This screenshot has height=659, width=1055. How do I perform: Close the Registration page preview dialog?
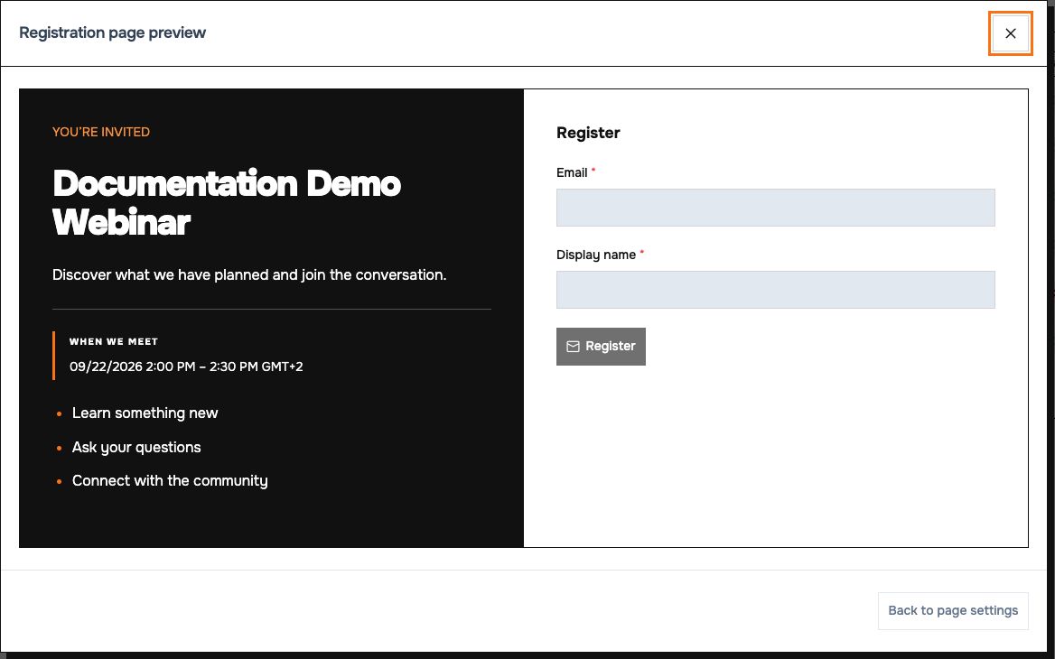tap(1010, 33)
